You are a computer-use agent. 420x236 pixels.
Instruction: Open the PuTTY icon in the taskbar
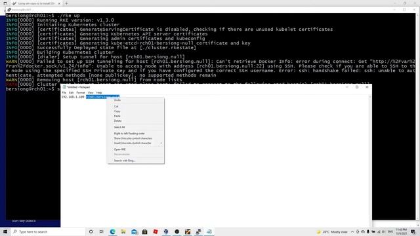(198, 231)
